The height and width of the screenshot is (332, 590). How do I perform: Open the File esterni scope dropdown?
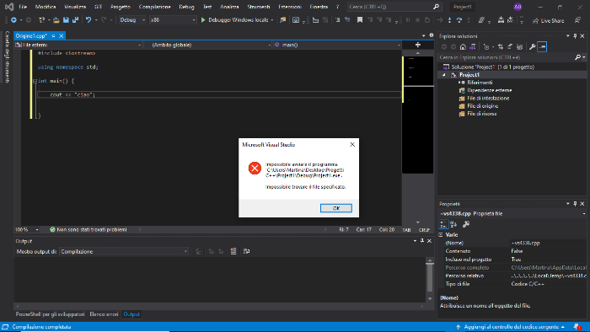tap(78, 45)
